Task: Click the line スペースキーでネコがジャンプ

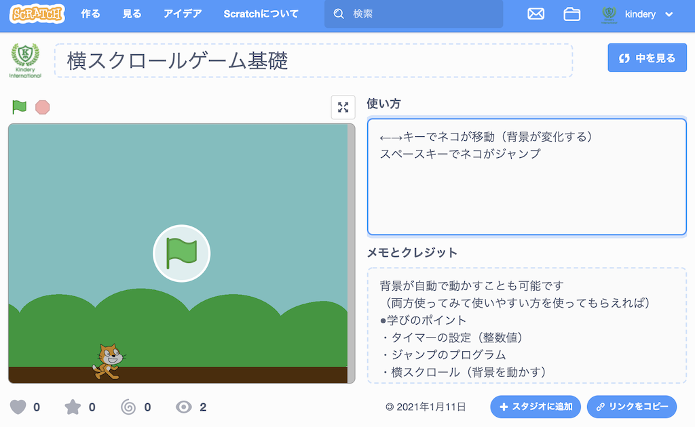Action: coord(461,154)
